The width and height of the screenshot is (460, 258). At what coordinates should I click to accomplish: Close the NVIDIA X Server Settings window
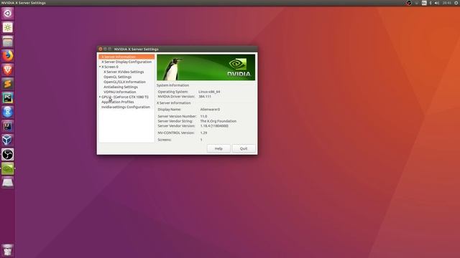pyautogui.click(x=101, y=49)
